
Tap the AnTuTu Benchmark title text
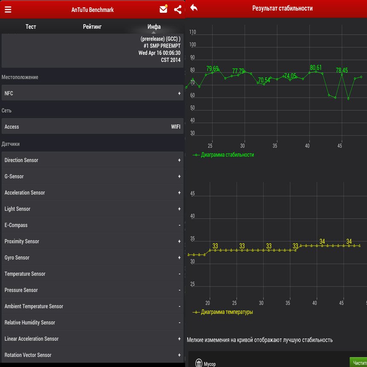tap(93, 9)
